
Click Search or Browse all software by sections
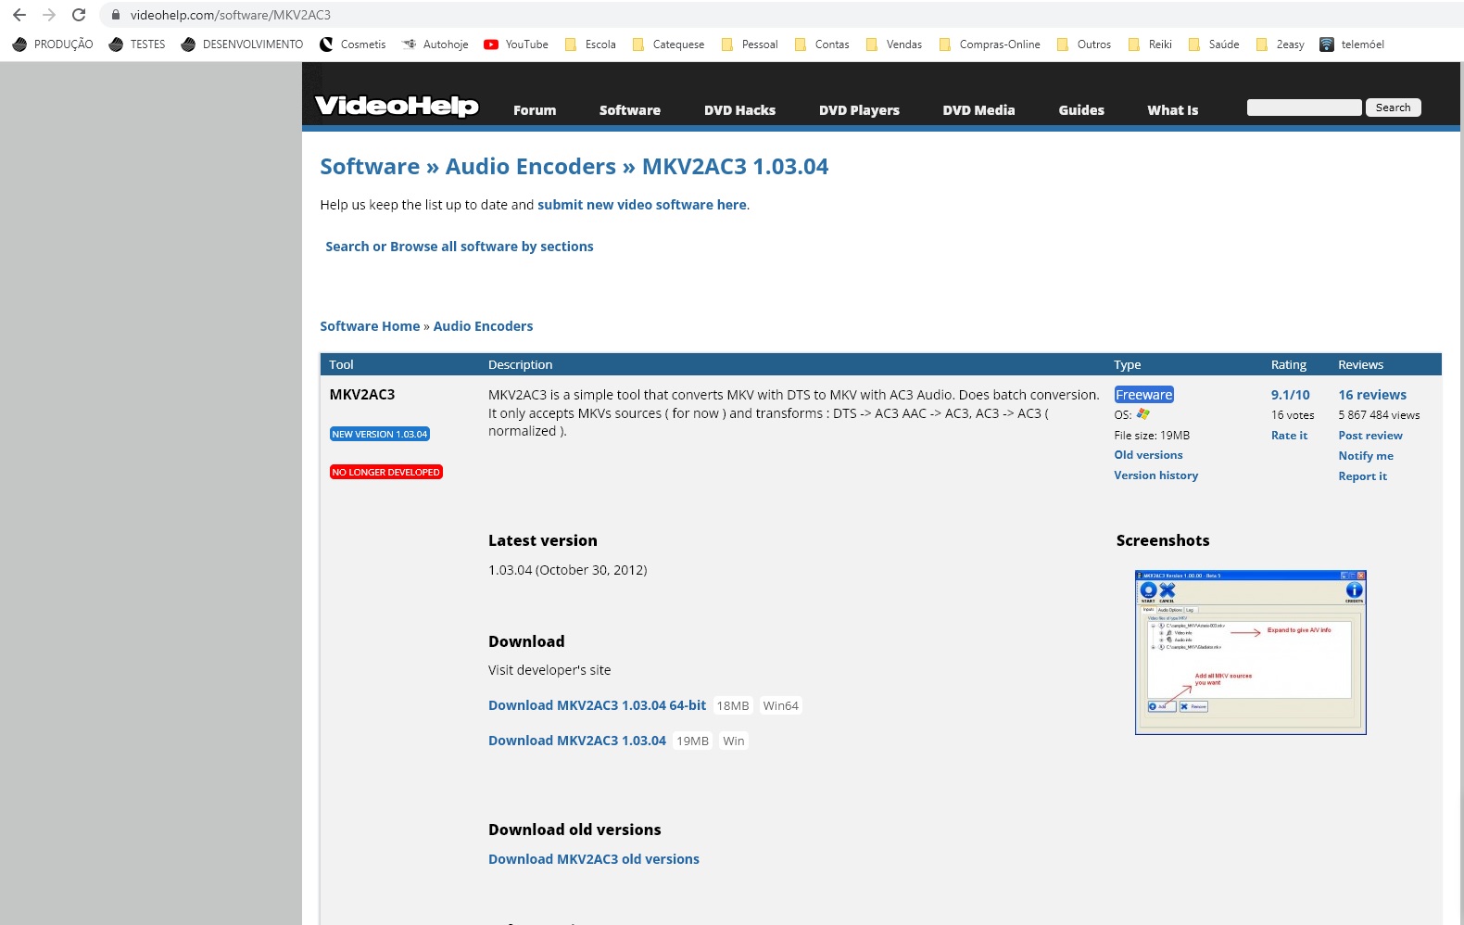(460, 247)
